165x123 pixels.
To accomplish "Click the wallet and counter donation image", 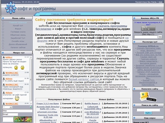I will coord(148,97).
